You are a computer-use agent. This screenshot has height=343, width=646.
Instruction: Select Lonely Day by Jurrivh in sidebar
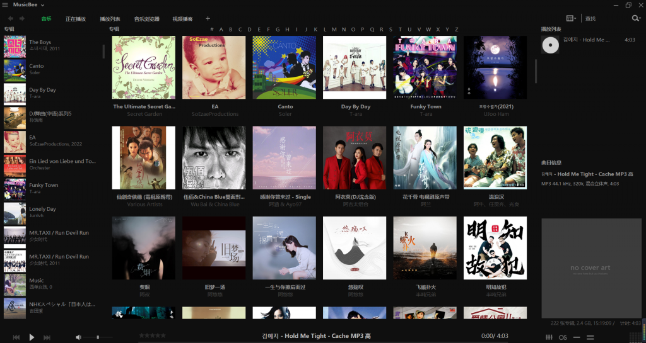pos(52,212)
